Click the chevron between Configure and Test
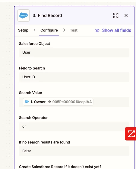 [64, 30]
